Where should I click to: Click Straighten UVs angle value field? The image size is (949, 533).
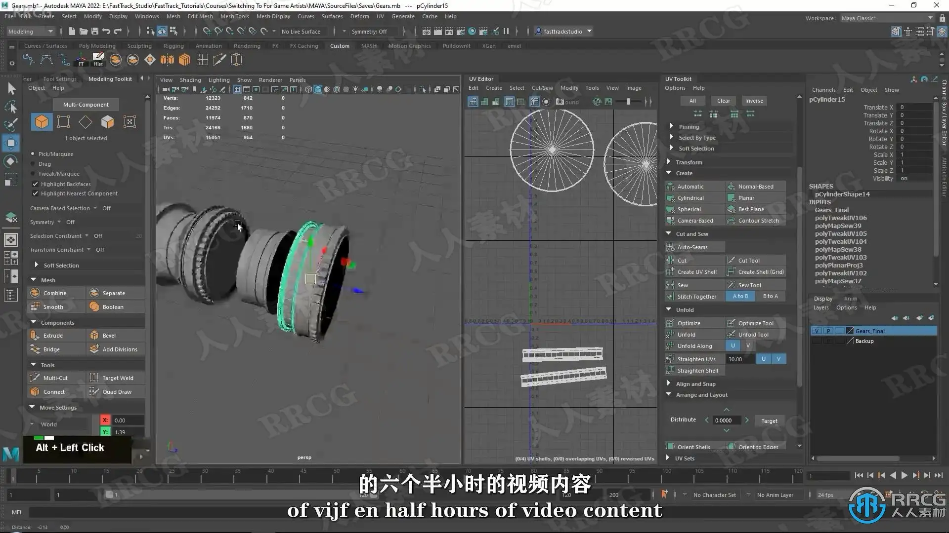(739, 359)
